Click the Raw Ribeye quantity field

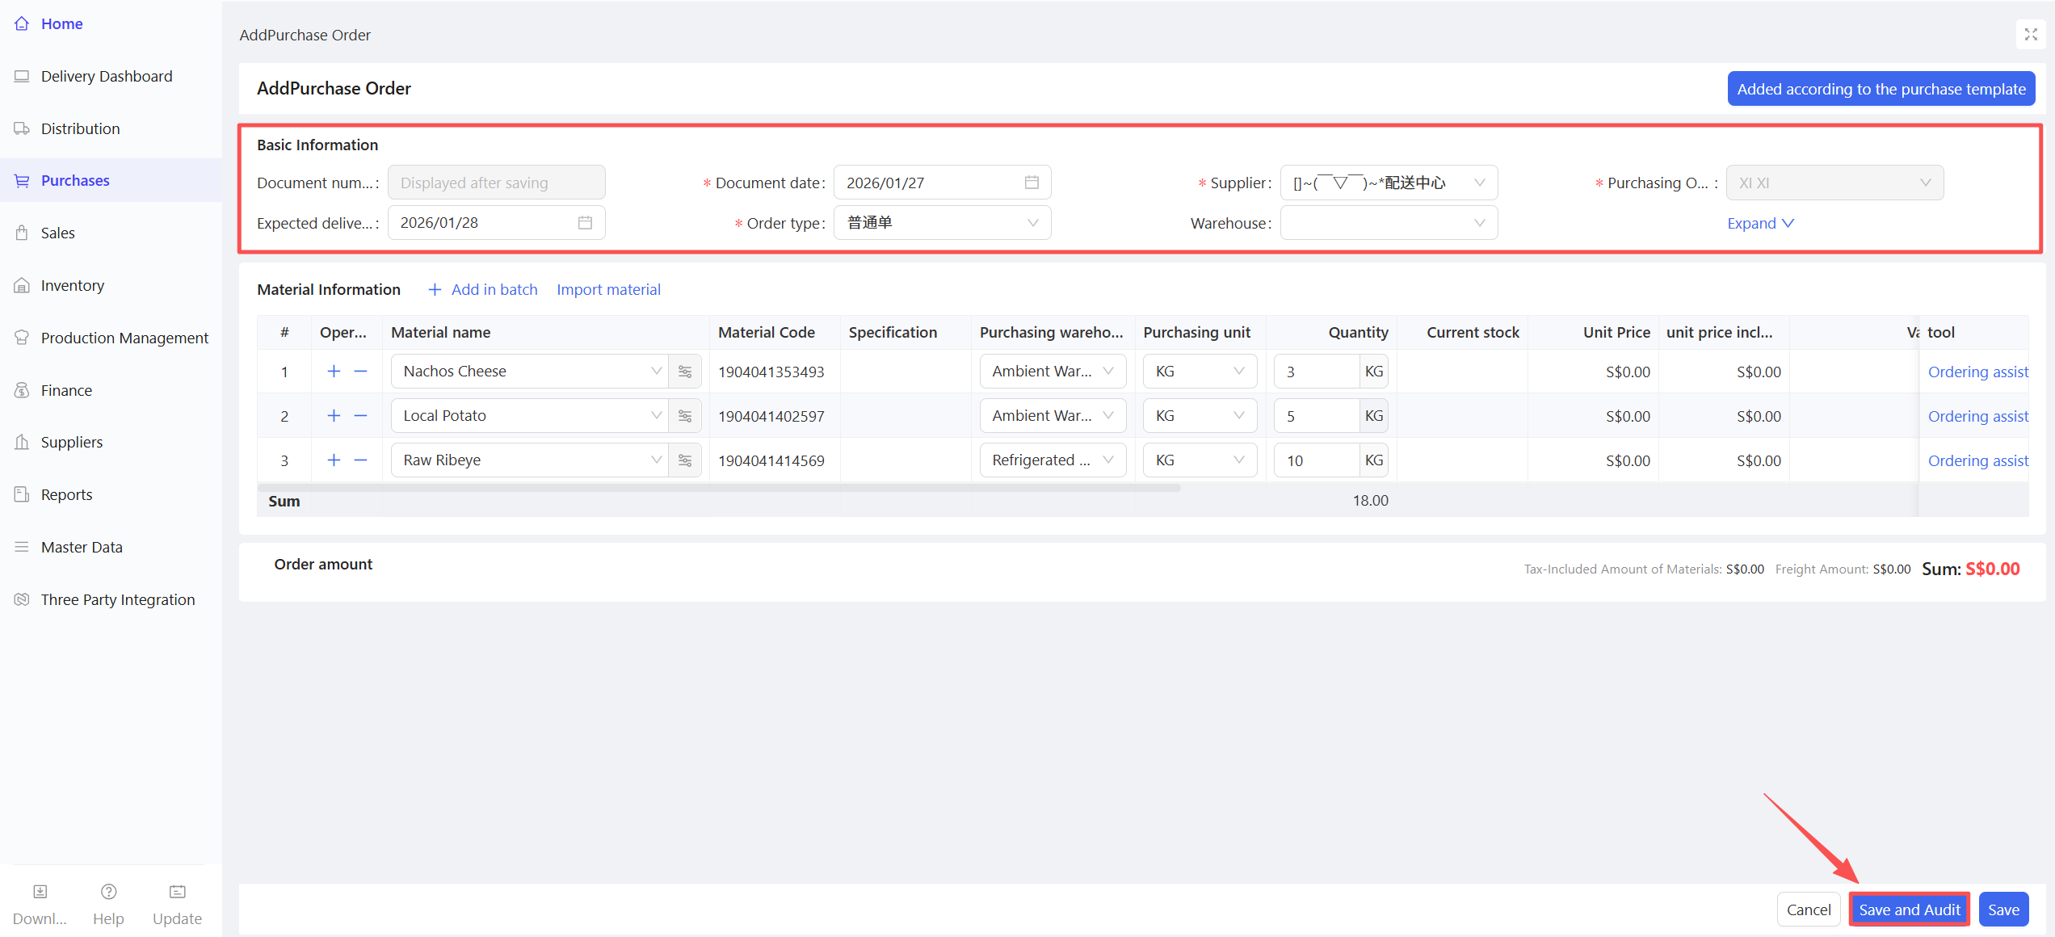coord(1316,460)
